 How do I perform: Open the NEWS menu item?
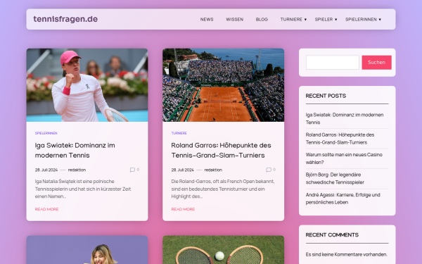[207, 20]
